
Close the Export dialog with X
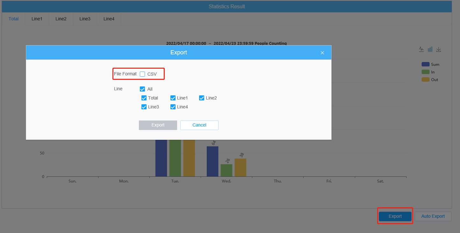point(322,53)
